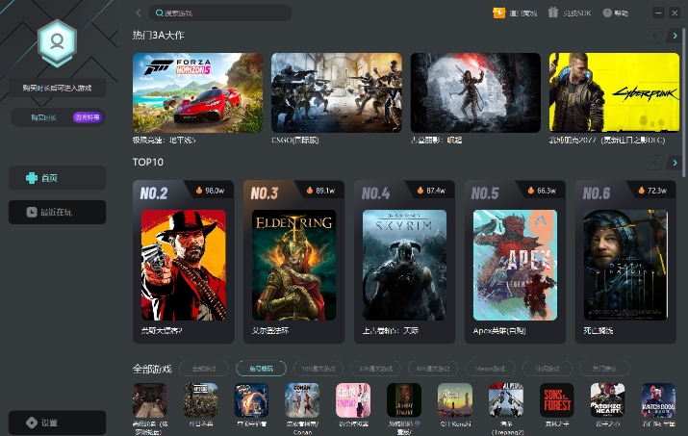Select the 30h filter chip
The width and height of the screenshot is (688, 436).
[375, 369]
